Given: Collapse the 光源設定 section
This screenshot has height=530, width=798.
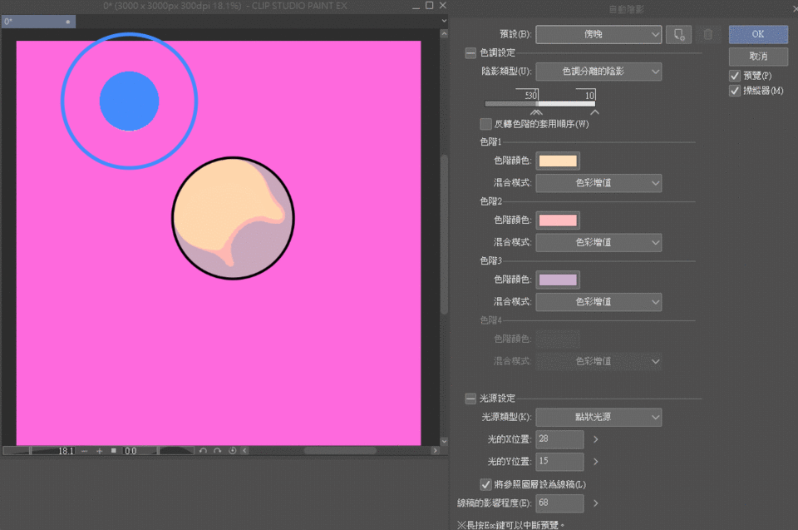Looking at the screenshot, I should coord(471,399).
